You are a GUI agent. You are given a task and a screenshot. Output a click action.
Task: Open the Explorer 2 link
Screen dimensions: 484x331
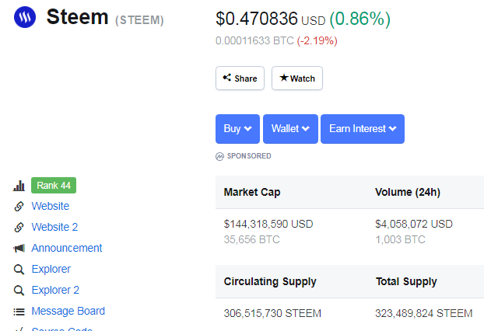tap(55, 291)
